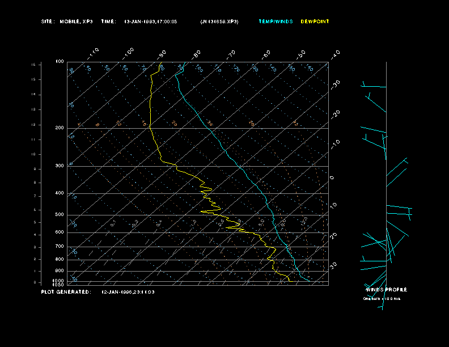
Task: Click the 7 tick on height axis
Action: (35, 196)
